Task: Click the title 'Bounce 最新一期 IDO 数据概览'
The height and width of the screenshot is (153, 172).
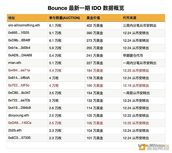Action: tap(86, 8)
